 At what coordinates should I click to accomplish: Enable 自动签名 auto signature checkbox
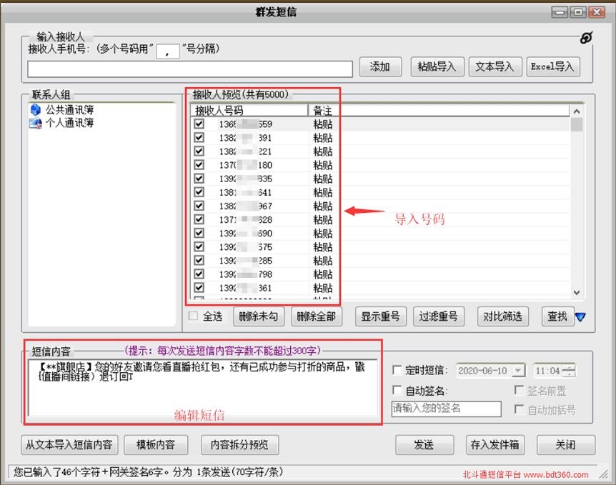pos(397,390)
